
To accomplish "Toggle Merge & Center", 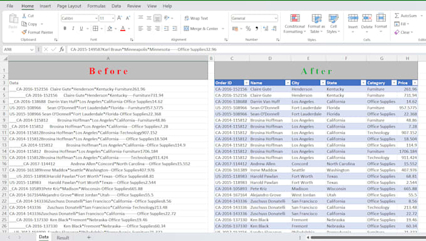I will (201, 29).
